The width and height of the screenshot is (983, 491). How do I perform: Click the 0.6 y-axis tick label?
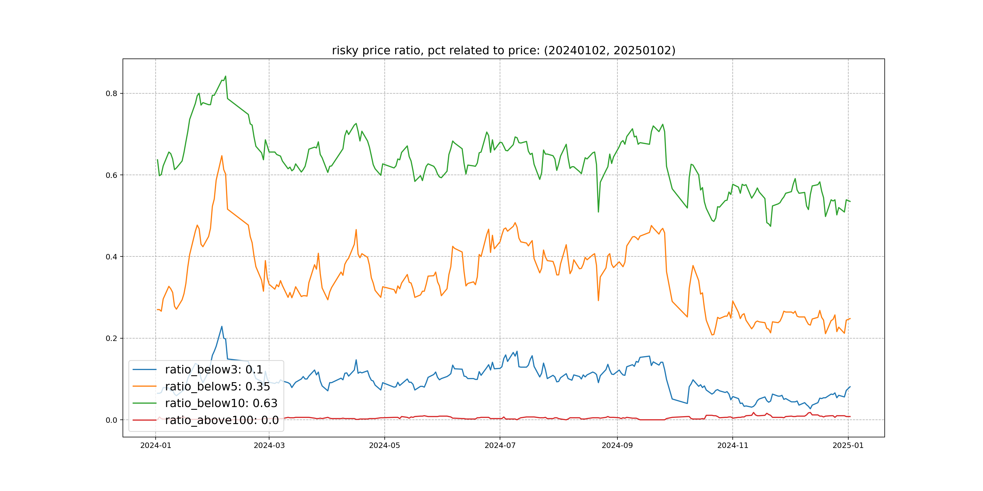[x=111, y=175]
